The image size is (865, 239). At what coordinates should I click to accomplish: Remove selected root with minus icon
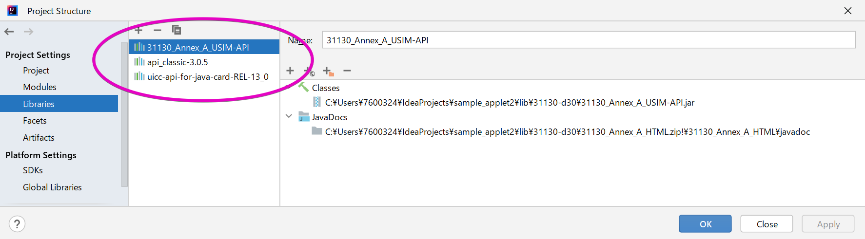coord(347,71)
